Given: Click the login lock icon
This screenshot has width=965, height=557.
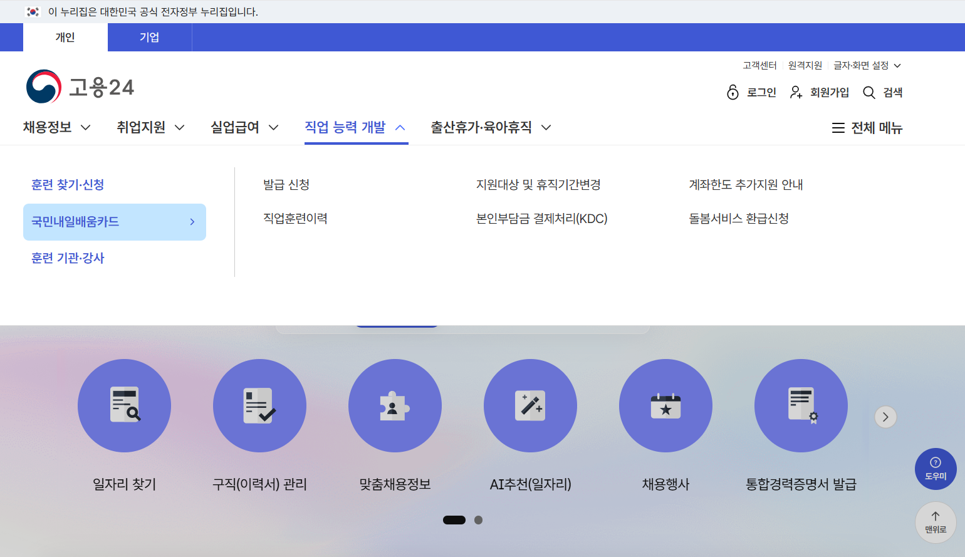Looking at the screenshot, I should tap(733, 92).
